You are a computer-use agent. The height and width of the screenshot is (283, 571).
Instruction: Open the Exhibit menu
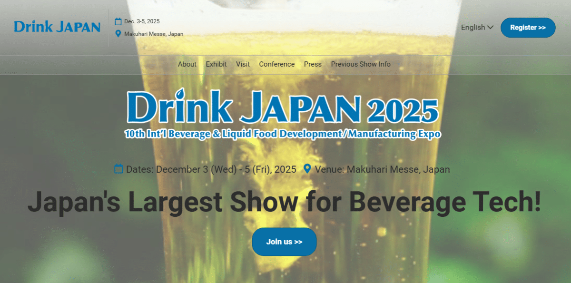tap(216, 64)
